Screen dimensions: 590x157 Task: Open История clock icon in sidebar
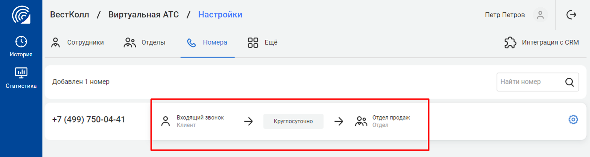click(x=21, y=42)
